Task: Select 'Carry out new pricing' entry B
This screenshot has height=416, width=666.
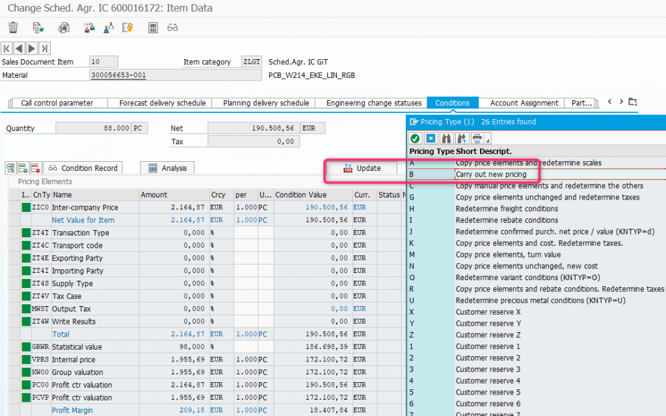Action: [490, 174]
